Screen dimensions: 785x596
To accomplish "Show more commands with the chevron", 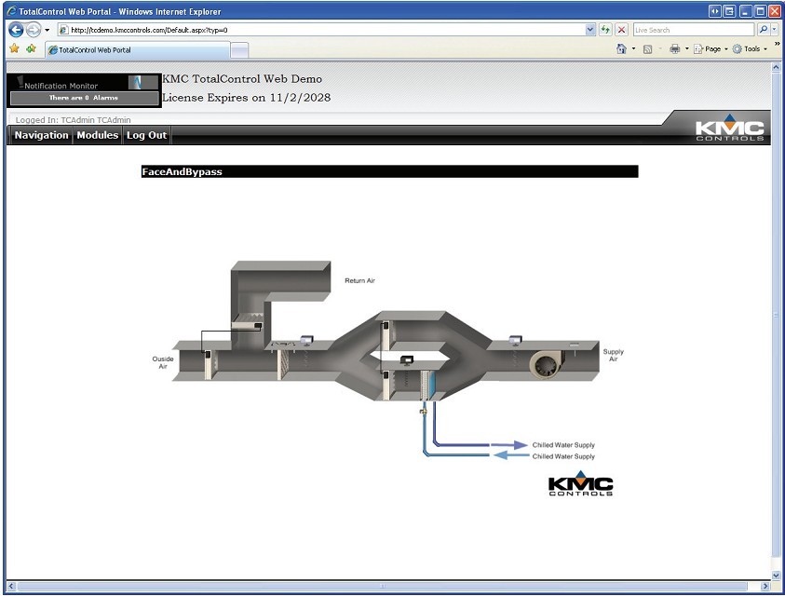I will coord(777,44).
